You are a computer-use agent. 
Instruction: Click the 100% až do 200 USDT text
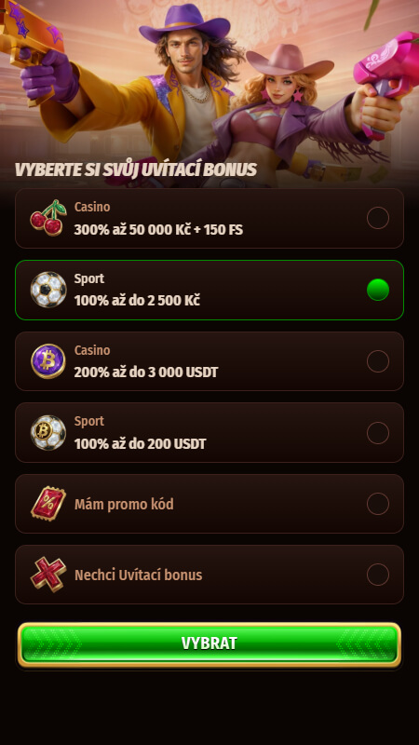(x=141, y=444)
